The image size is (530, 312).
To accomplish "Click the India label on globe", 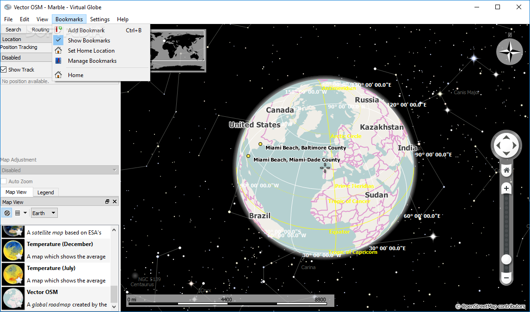I will pyautogui.click(x=407, y=148).
